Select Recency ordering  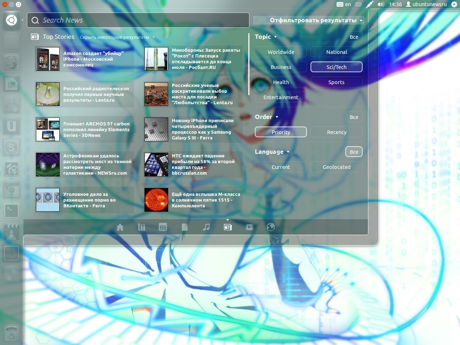coord(336,132)
